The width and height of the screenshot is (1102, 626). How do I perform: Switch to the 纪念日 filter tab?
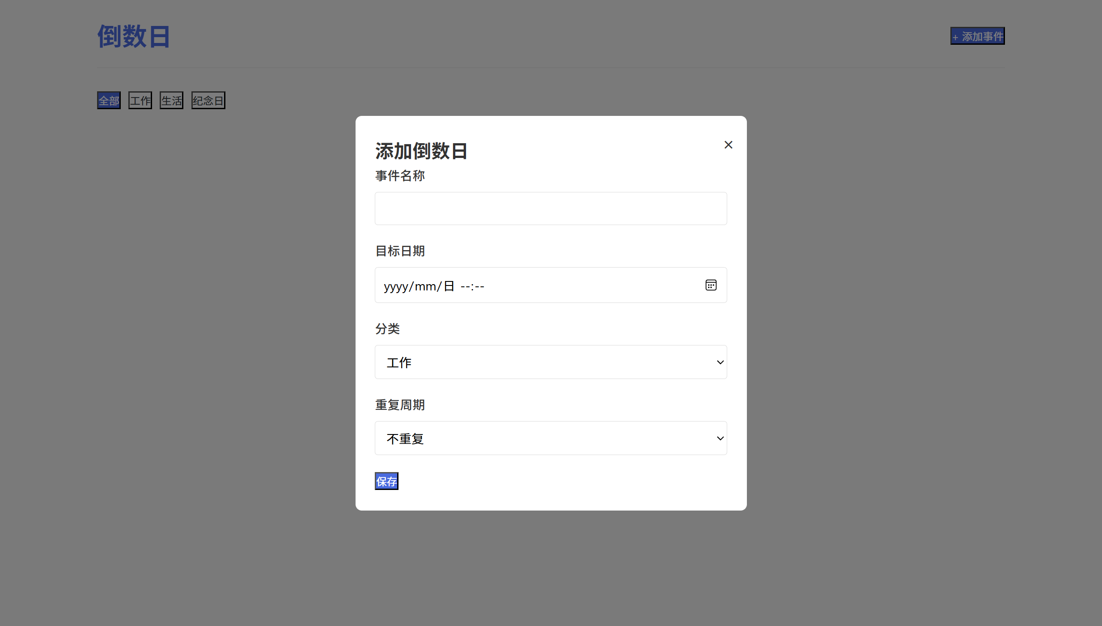pos(208,101)
